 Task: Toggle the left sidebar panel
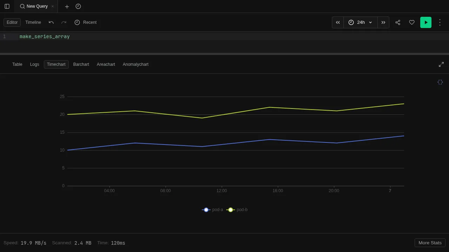point(7,6)
